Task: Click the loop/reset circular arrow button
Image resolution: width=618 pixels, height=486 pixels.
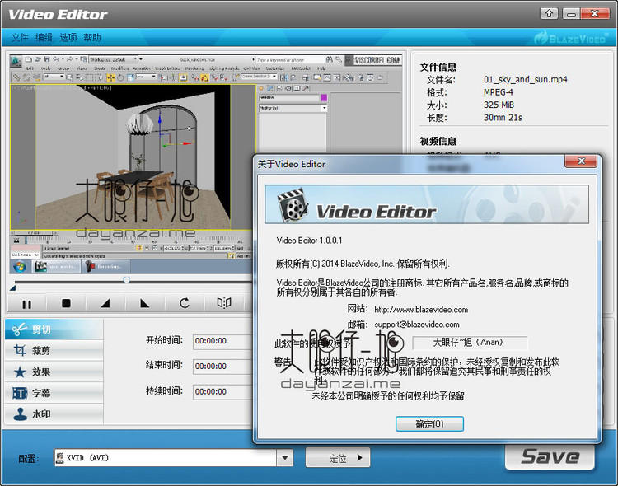Action: (185, 303)
